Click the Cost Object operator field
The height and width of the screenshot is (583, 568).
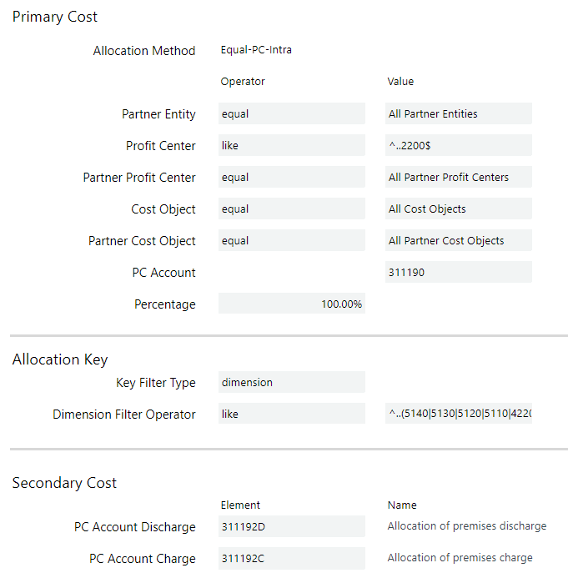[291, 209]
